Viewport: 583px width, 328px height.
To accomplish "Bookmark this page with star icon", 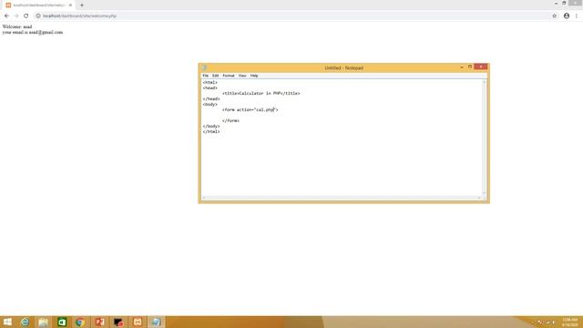I will pos(555,16).
